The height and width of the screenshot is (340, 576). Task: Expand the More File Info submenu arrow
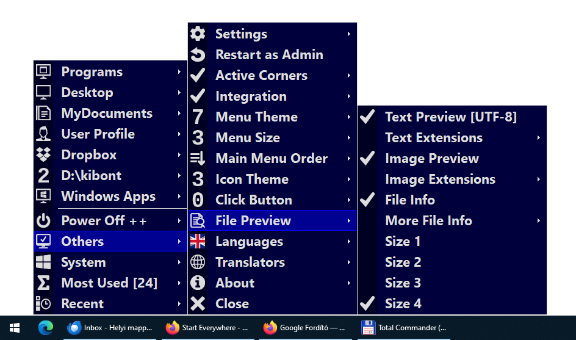(x=538, y=221)
